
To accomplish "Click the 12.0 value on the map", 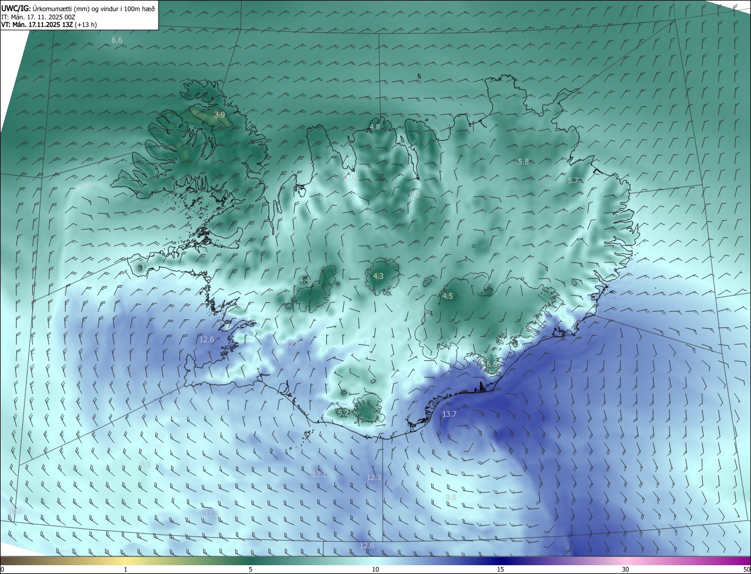I will click(293, 345).
